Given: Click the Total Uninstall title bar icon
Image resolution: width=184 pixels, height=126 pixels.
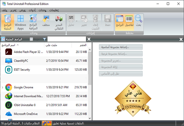Looking at the screenshot, I should (x=4, y=4).
